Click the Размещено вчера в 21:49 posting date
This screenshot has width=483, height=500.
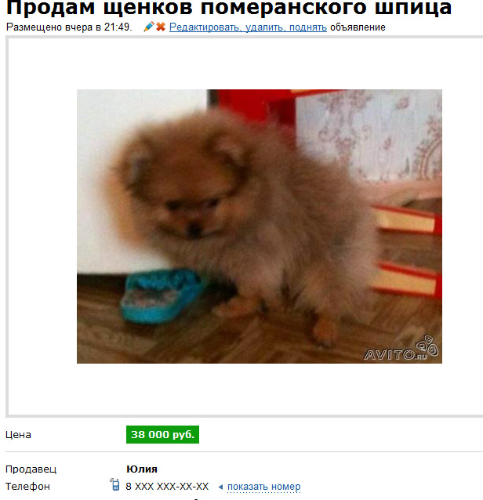click(x=69, y=27)
